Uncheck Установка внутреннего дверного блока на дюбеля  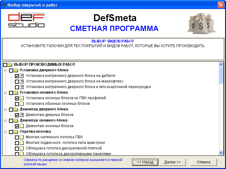tap(17, 76)
